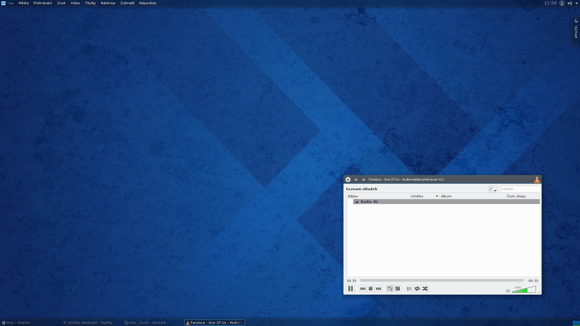The image size is (580, 326).
Task: Sort playlist by Album column
Action: coord(472,196)
